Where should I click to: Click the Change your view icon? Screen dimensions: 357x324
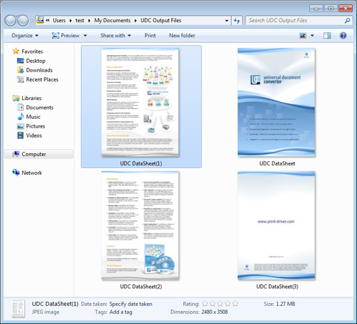[x=303, y=36]
